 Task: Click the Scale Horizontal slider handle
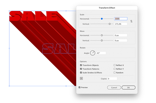(x=102, y=19)
